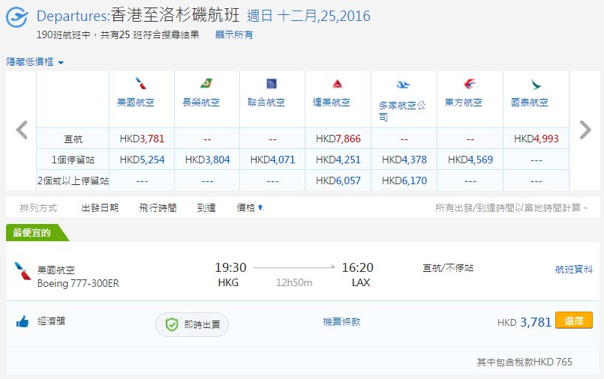Click the 顯示所有 link
This screenshot has height=379, width=604.
point(234,34)
